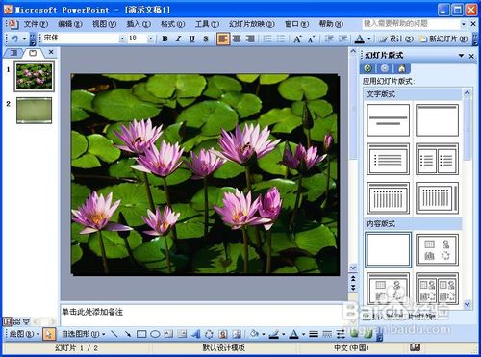Select the Oval drawing tool

155,334
